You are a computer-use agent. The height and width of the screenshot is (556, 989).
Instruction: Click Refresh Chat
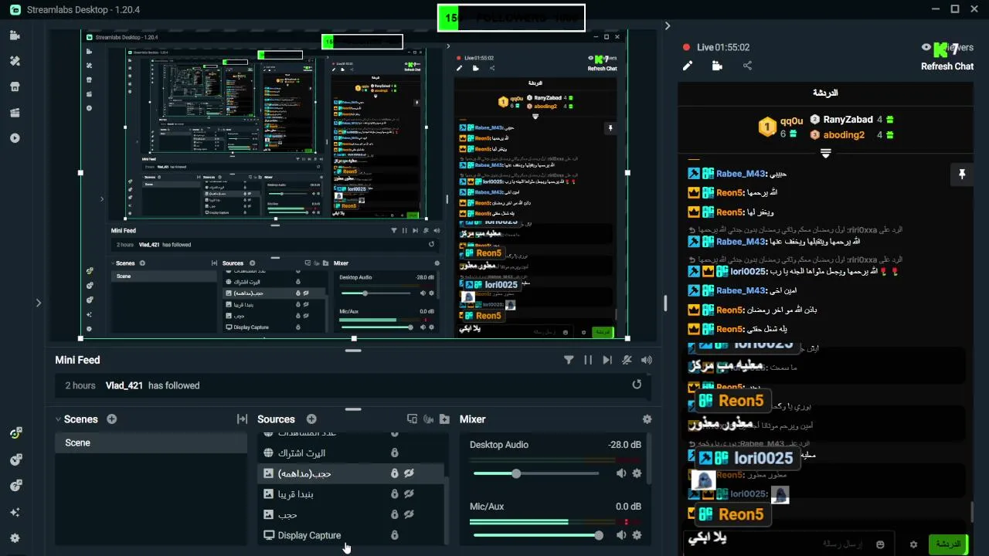tap(947, 66)
